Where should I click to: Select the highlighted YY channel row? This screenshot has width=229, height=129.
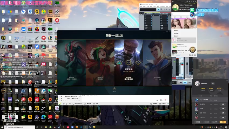(x=184, y=40)
